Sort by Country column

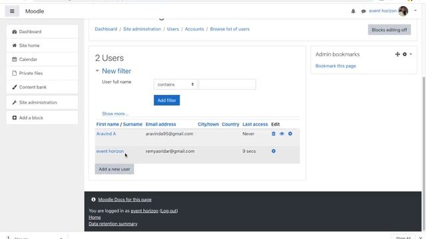point(230,124)
